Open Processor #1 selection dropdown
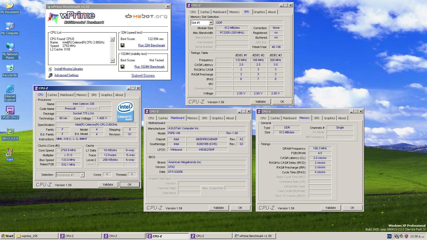The image size is (427, 240). (x=82, y=175)
